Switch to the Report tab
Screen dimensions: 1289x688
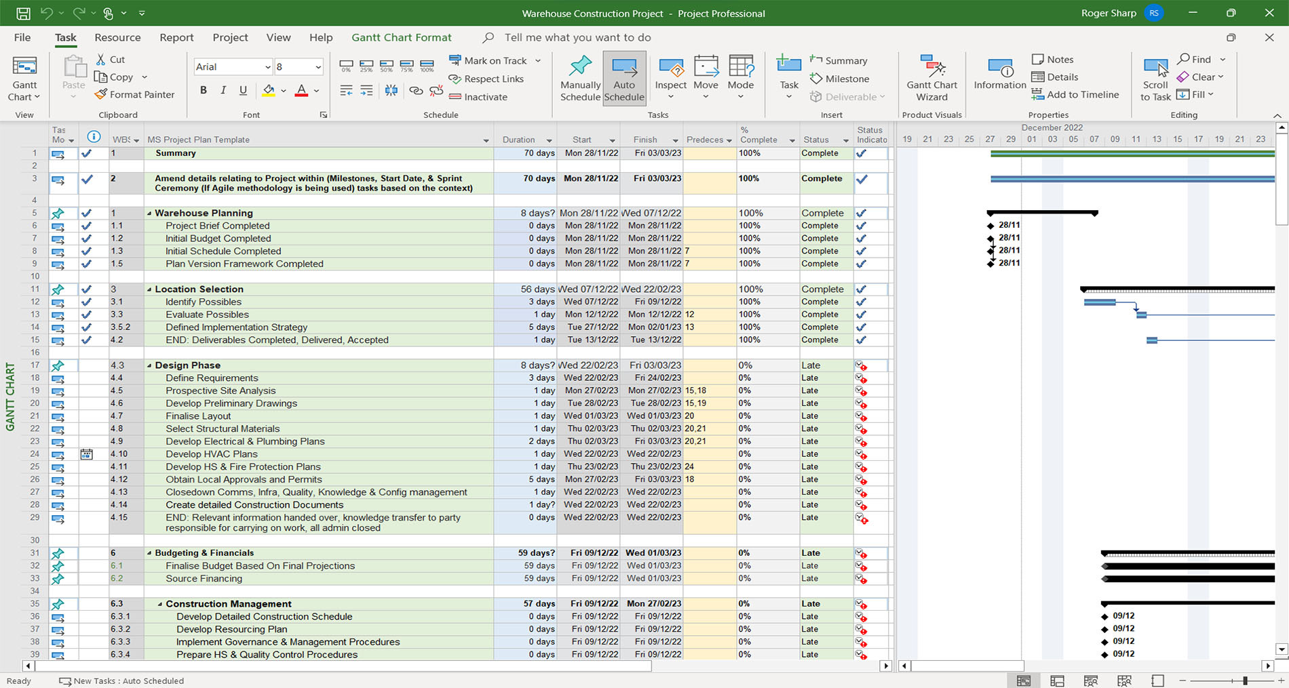click(176, 37)
